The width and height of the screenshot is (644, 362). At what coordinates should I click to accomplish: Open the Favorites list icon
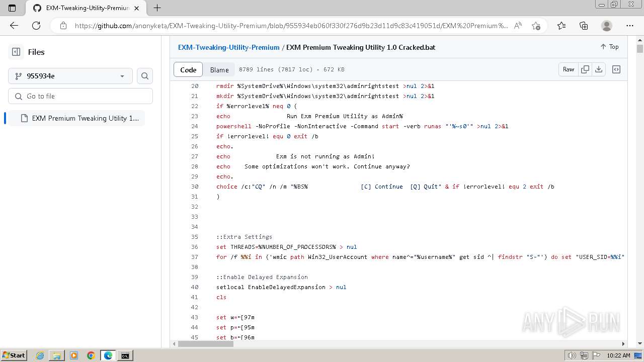click(x=561, y=26)
